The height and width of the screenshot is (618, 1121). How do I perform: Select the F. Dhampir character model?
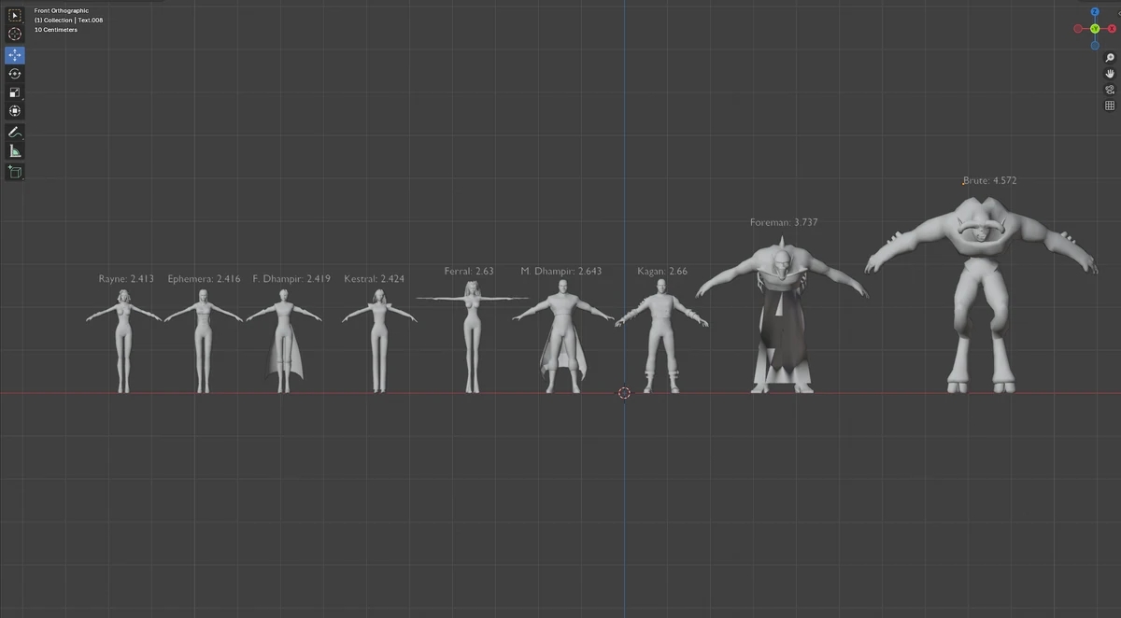tap(283, 336)
